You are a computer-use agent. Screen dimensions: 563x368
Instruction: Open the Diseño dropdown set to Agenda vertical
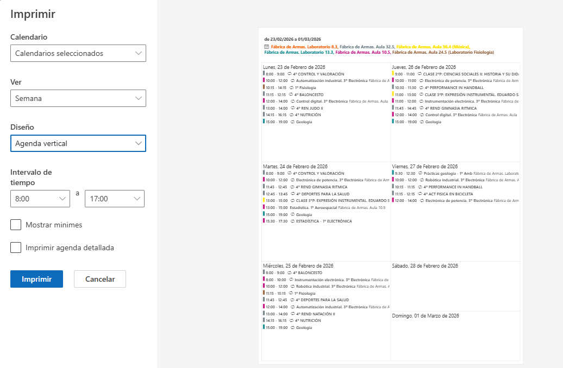pos(78,143)
